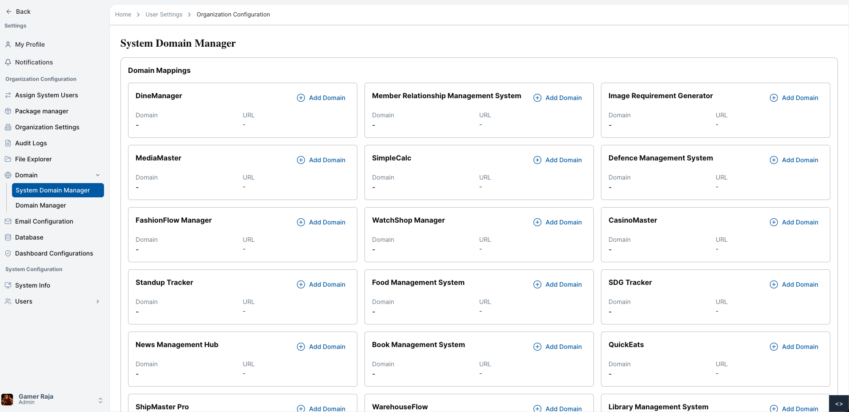Viewport: 849px width, 412px height.
Task: Navigate to User Settings breadcrumb
Action: [164, 14]
